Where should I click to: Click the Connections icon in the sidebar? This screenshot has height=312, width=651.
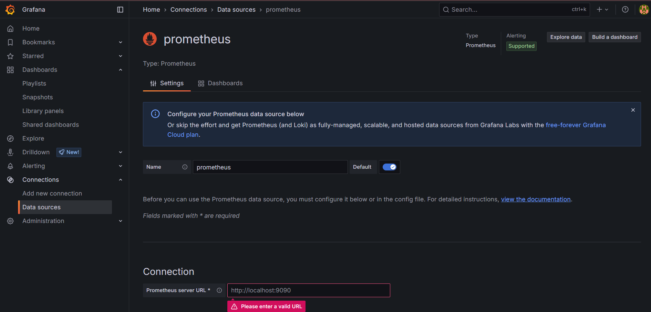[10, 180]
